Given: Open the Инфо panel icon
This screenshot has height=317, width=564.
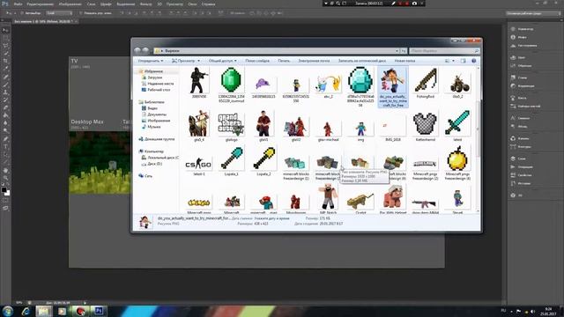Looking at the screenshot, I should (513, 37).
